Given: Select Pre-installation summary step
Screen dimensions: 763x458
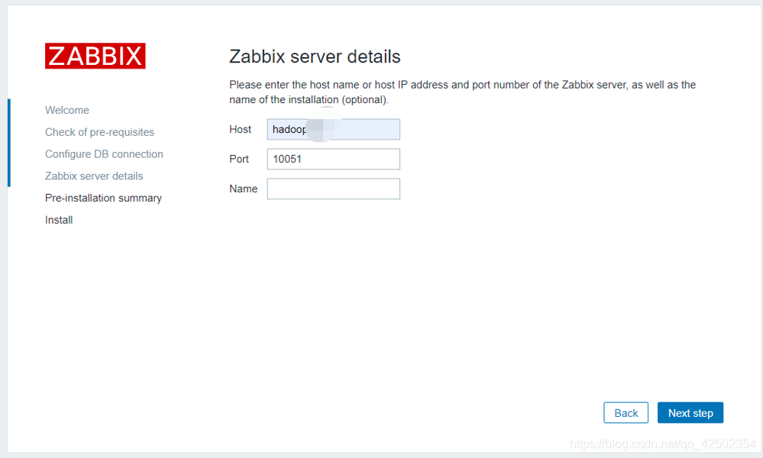Looking at the screenshot, I should 104,198.
